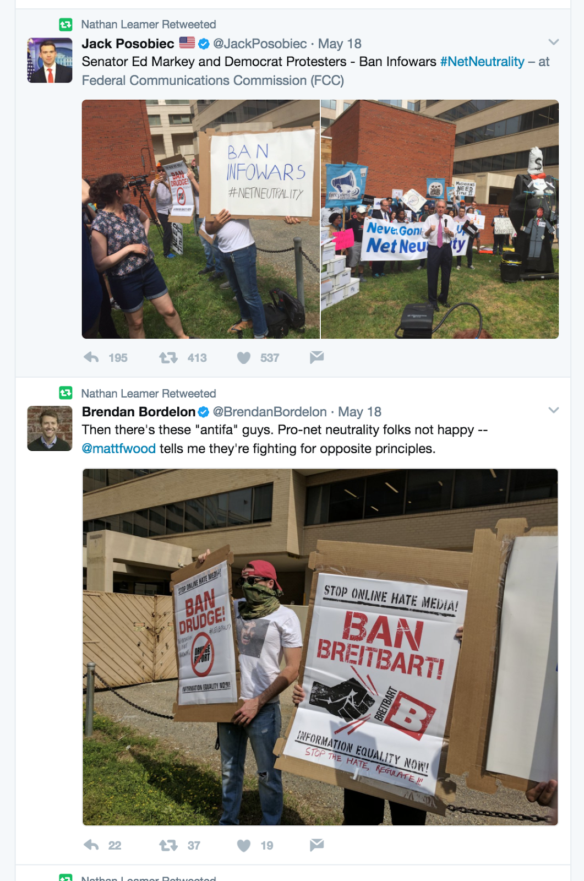Open the #NetNeutrality hashtag link

[482, 62]
